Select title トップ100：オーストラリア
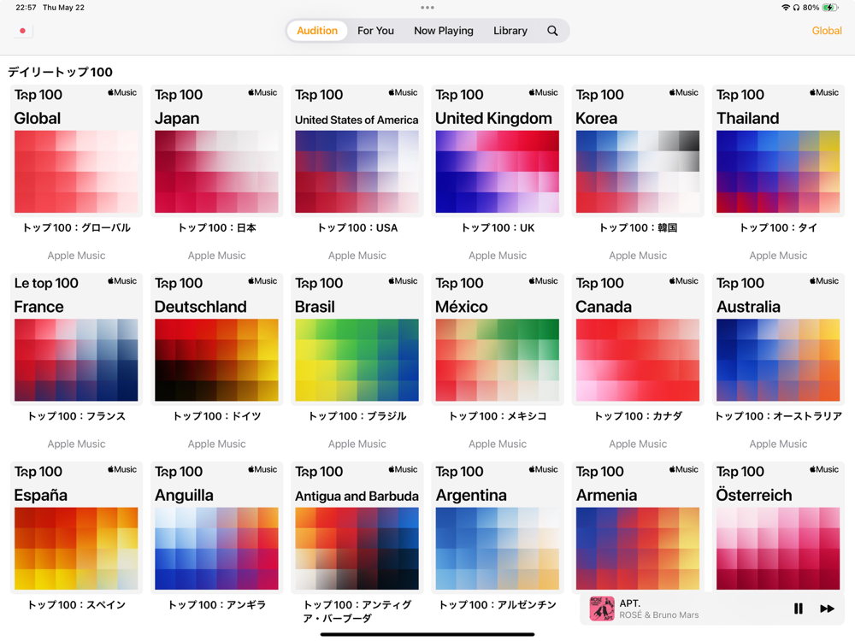Screen dimensions: 855x641 coord(778,416)
